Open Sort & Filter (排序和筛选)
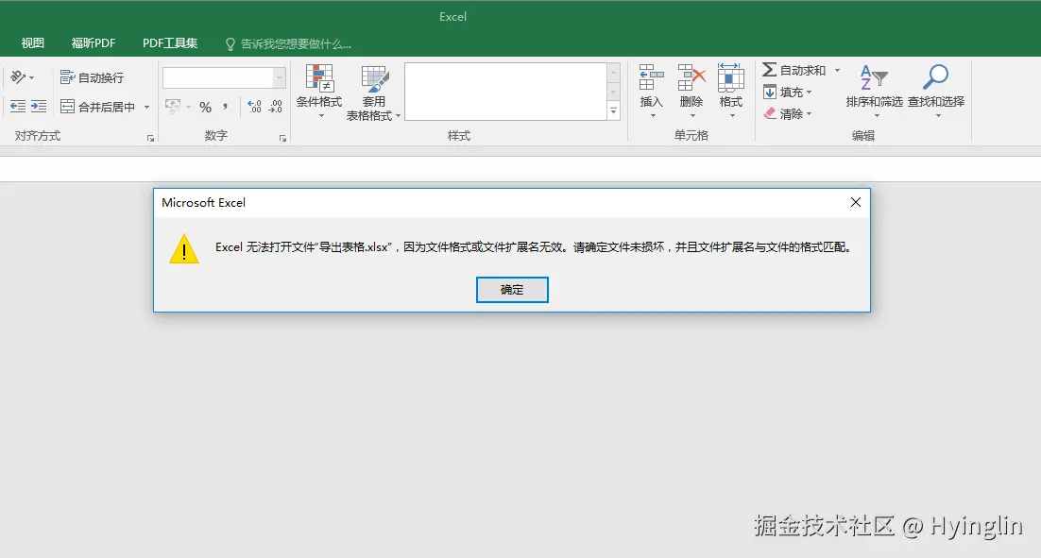 [874, 91]
